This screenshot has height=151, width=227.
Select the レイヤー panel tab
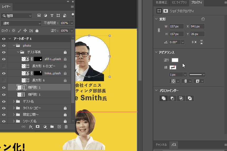6,7
